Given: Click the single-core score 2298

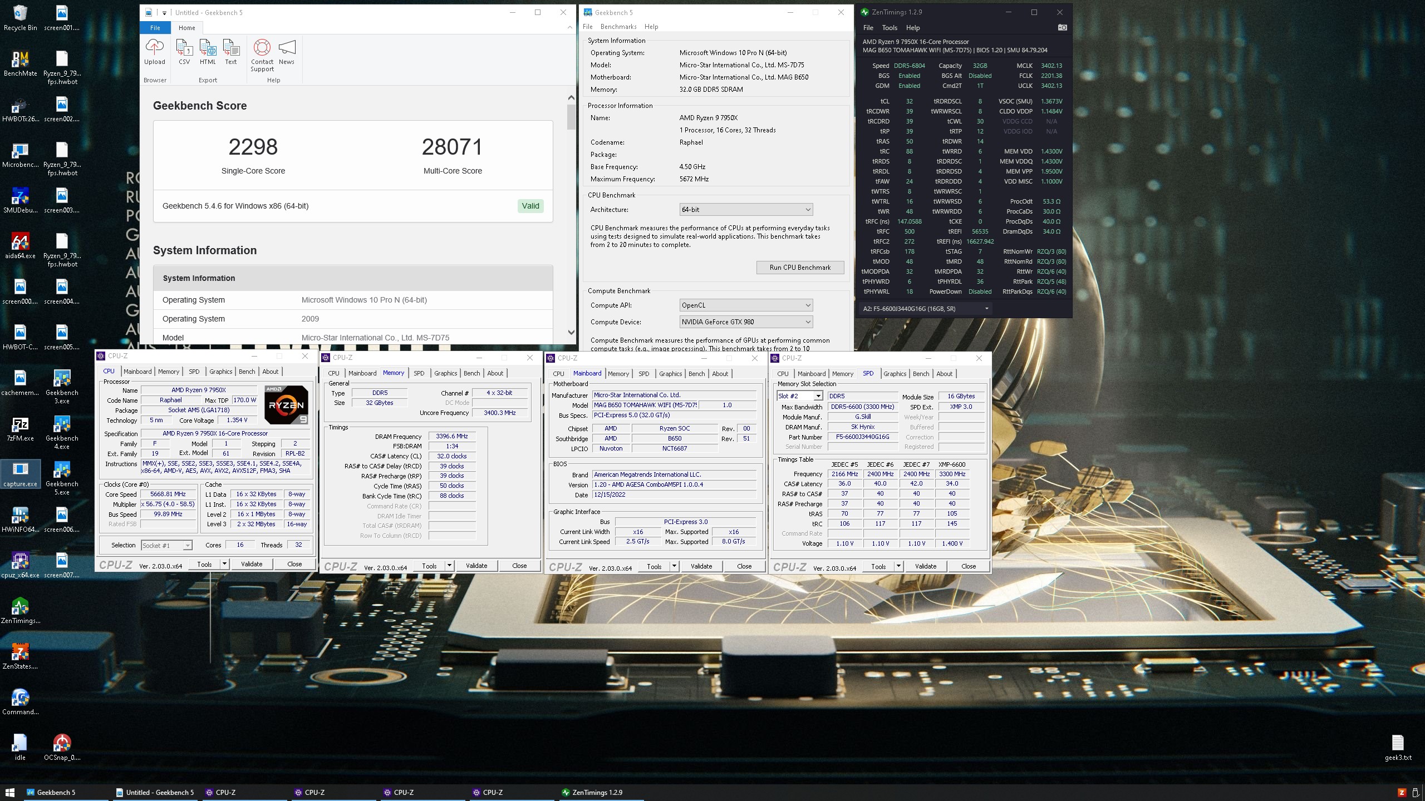Looking at the screenshot, I should click(253, 147).
